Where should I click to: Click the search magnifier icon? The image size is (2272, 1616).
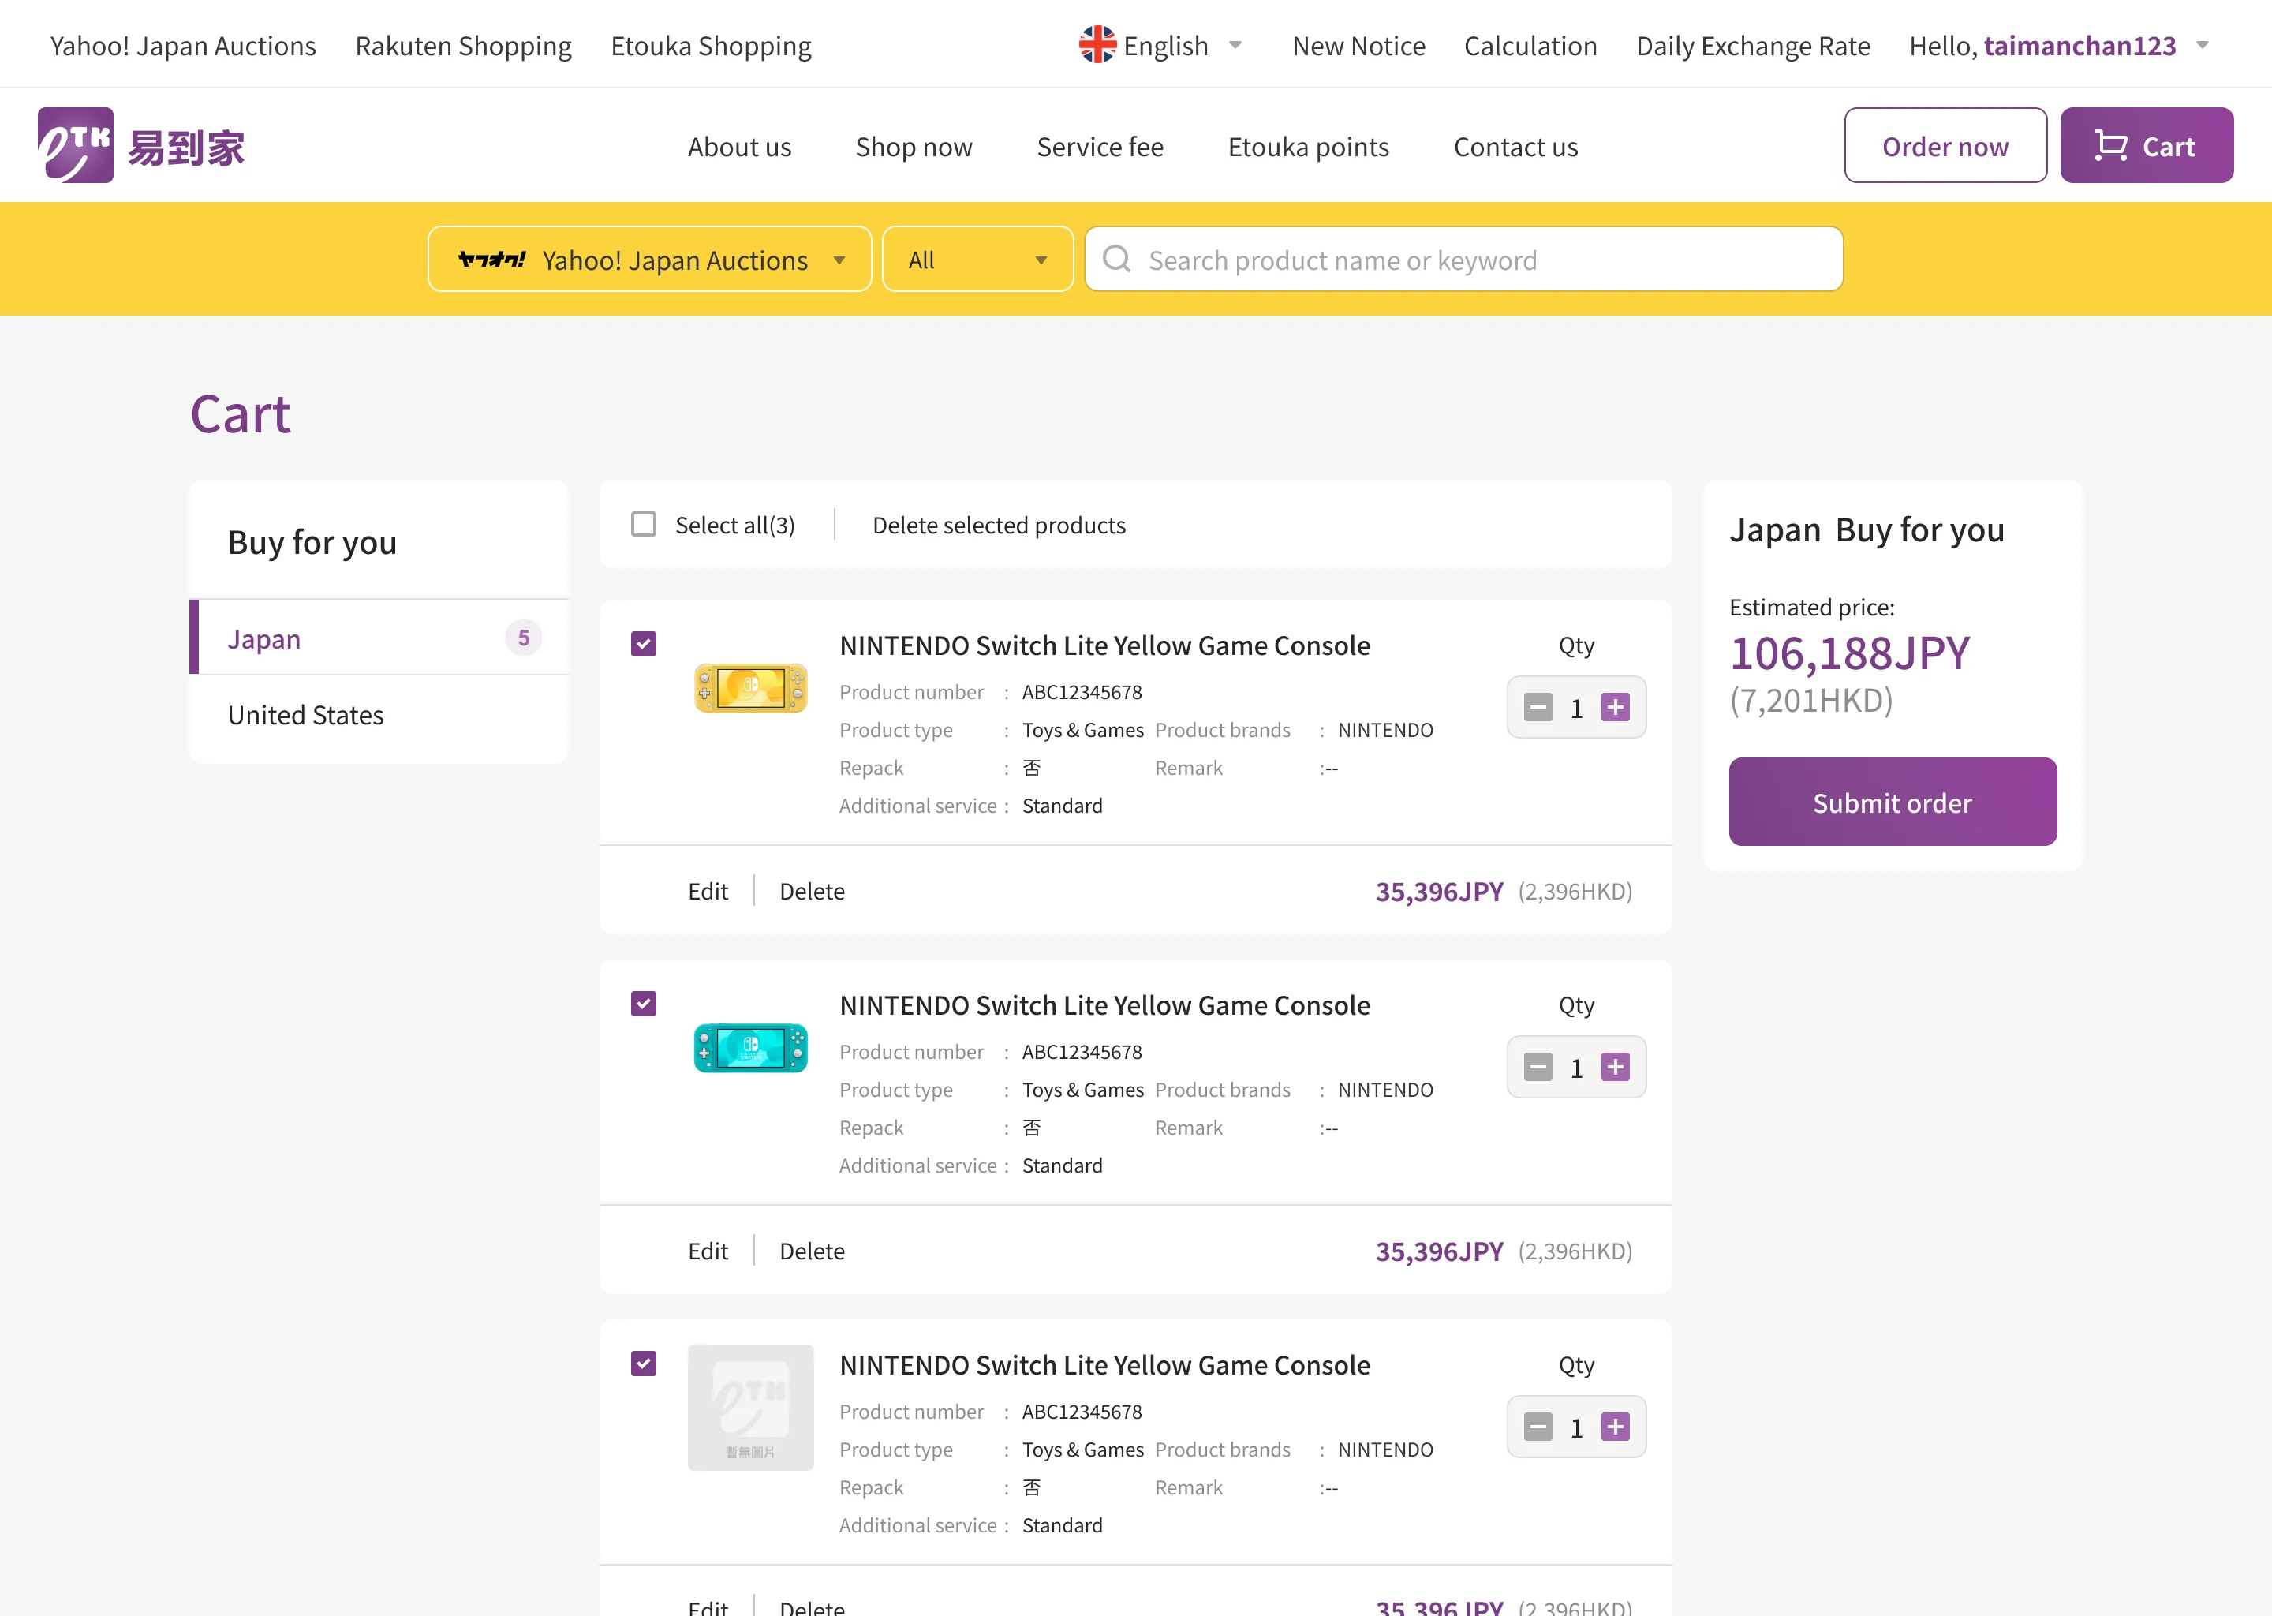[x=1116, y=260]
